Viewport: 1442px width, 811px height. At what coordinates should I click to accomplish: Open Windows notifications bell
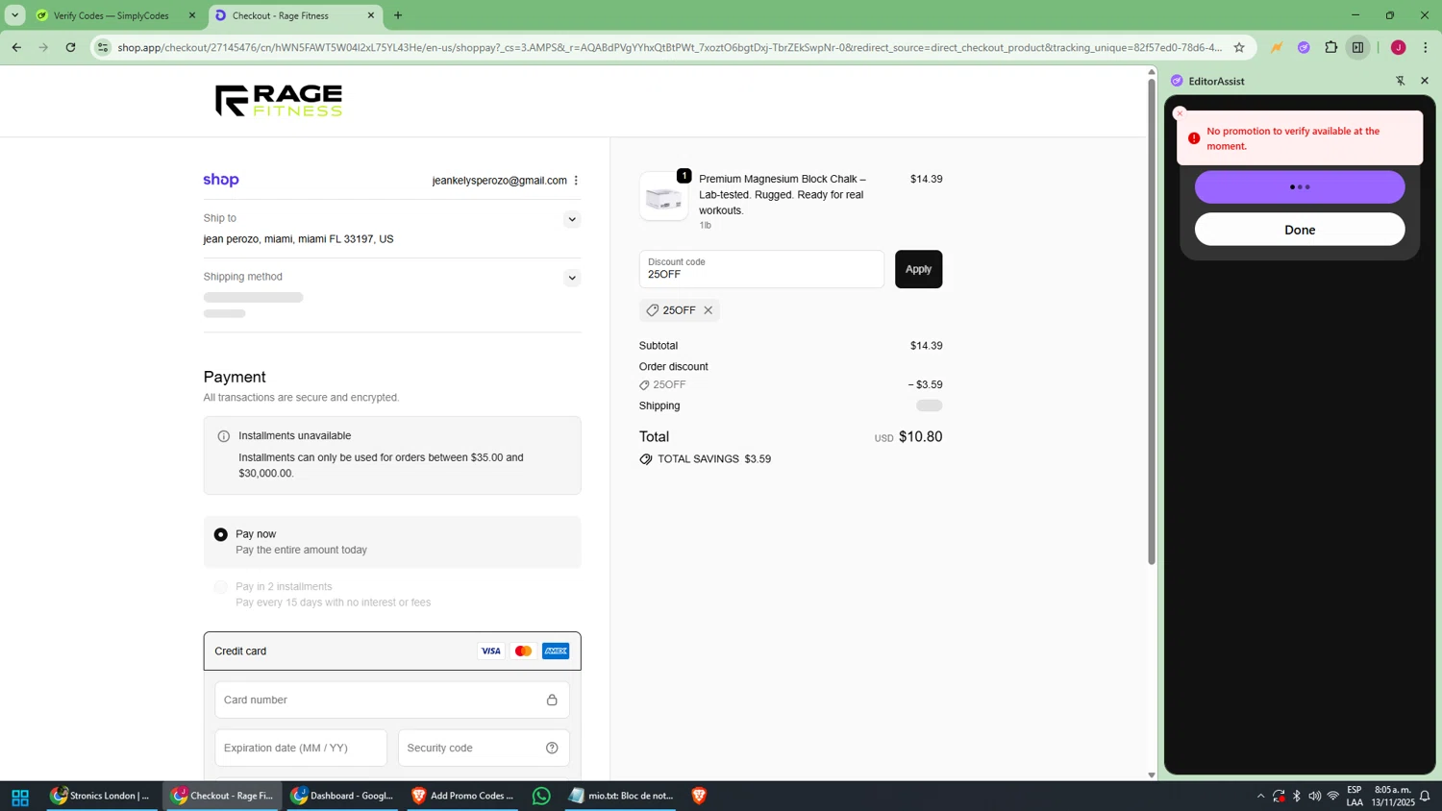click(1425, 797)
